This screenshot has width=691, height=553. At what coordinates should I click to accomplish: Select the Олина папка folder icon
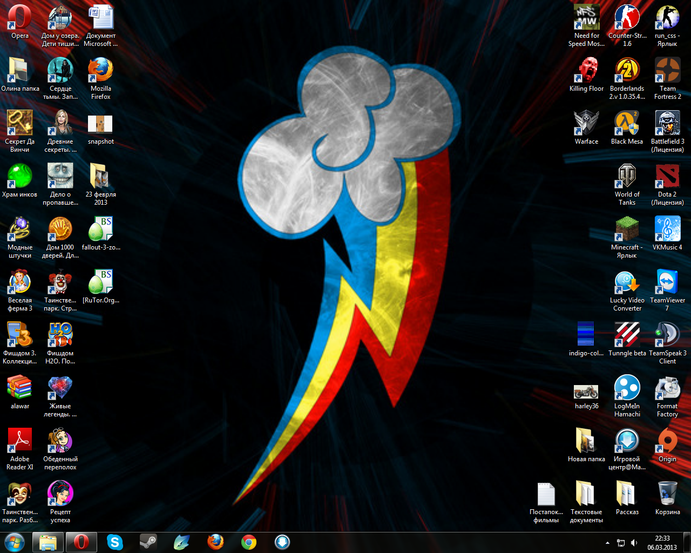click(x=20, y=75)
